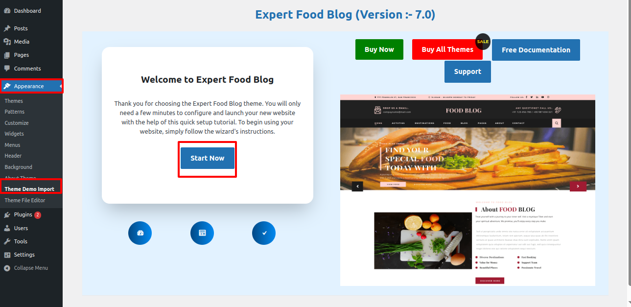Select the Plugins plug icon
Image resolution: width=631 pixels, height=307 pixels.
tap(7, 214)
